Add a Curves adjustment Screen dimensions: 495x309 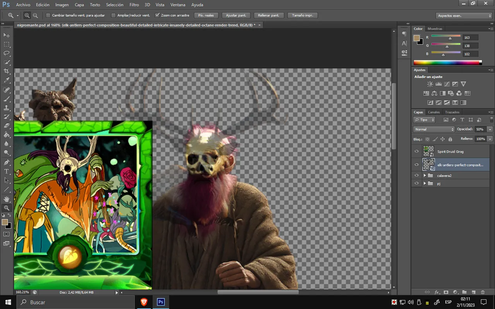pyautogui.click(x=447, y=84)
